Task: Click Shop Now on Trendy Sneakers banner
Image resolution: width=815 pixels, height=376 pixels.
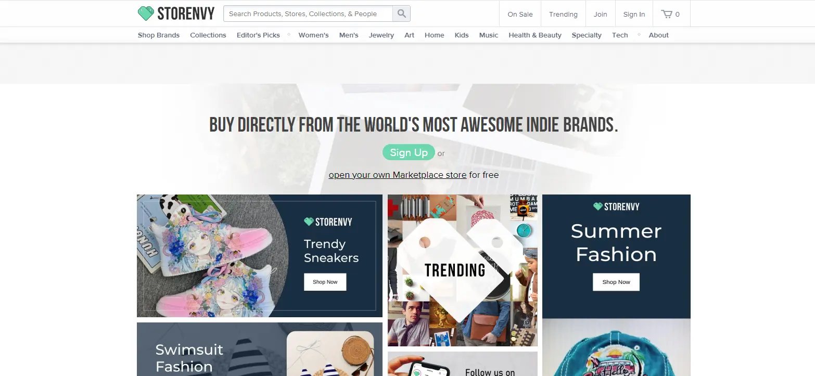Action: coord(325,282)
